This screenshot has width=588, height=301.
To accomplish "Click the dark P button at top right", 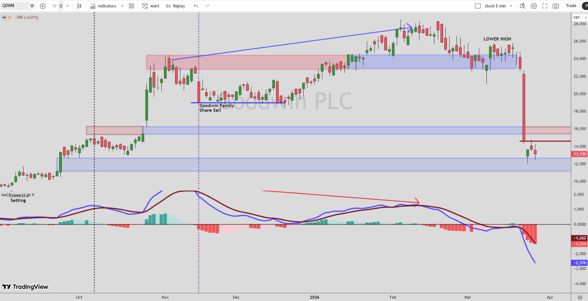I will 585,6.
